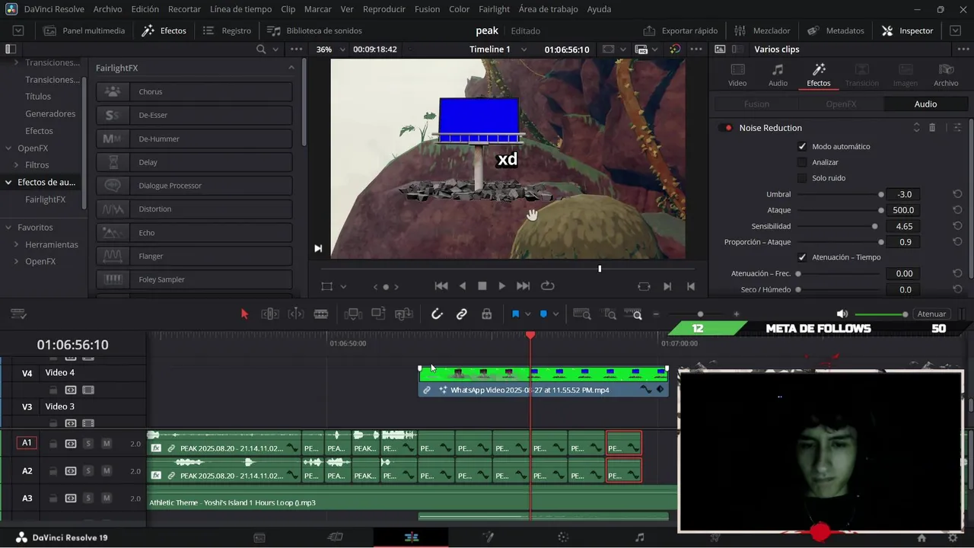The width and height of the screenshot is (974, 548).
Task: Click the Overwrite clip icon
Action: (378, 314)
